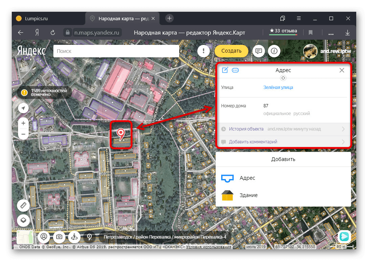This screenshot has height=261, width=368.
Task: Click the my location arrow button
Action: [24, 108]
